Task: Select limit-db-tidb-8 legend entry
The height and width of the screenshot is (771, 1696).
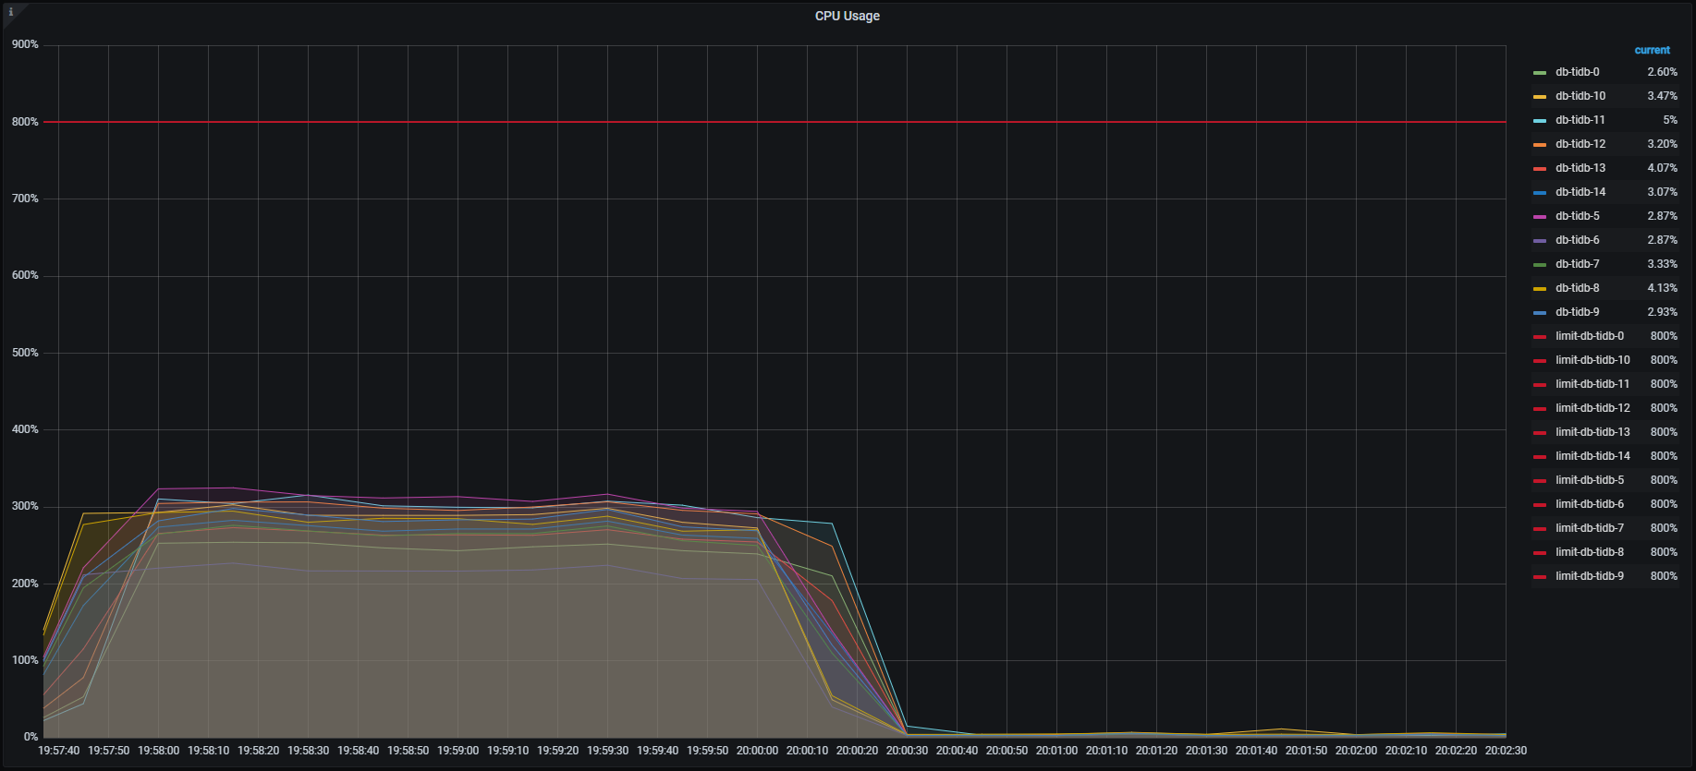Action: (x=1589, y=552)
